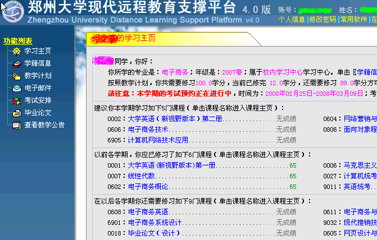Click score 65 for 电子商务概论
This screenshot has width=377, height=240.
tap(293, 187)
